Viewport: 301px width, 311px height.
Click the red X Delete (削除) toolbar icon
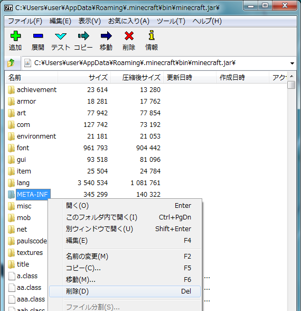click(x=129, y=36)
